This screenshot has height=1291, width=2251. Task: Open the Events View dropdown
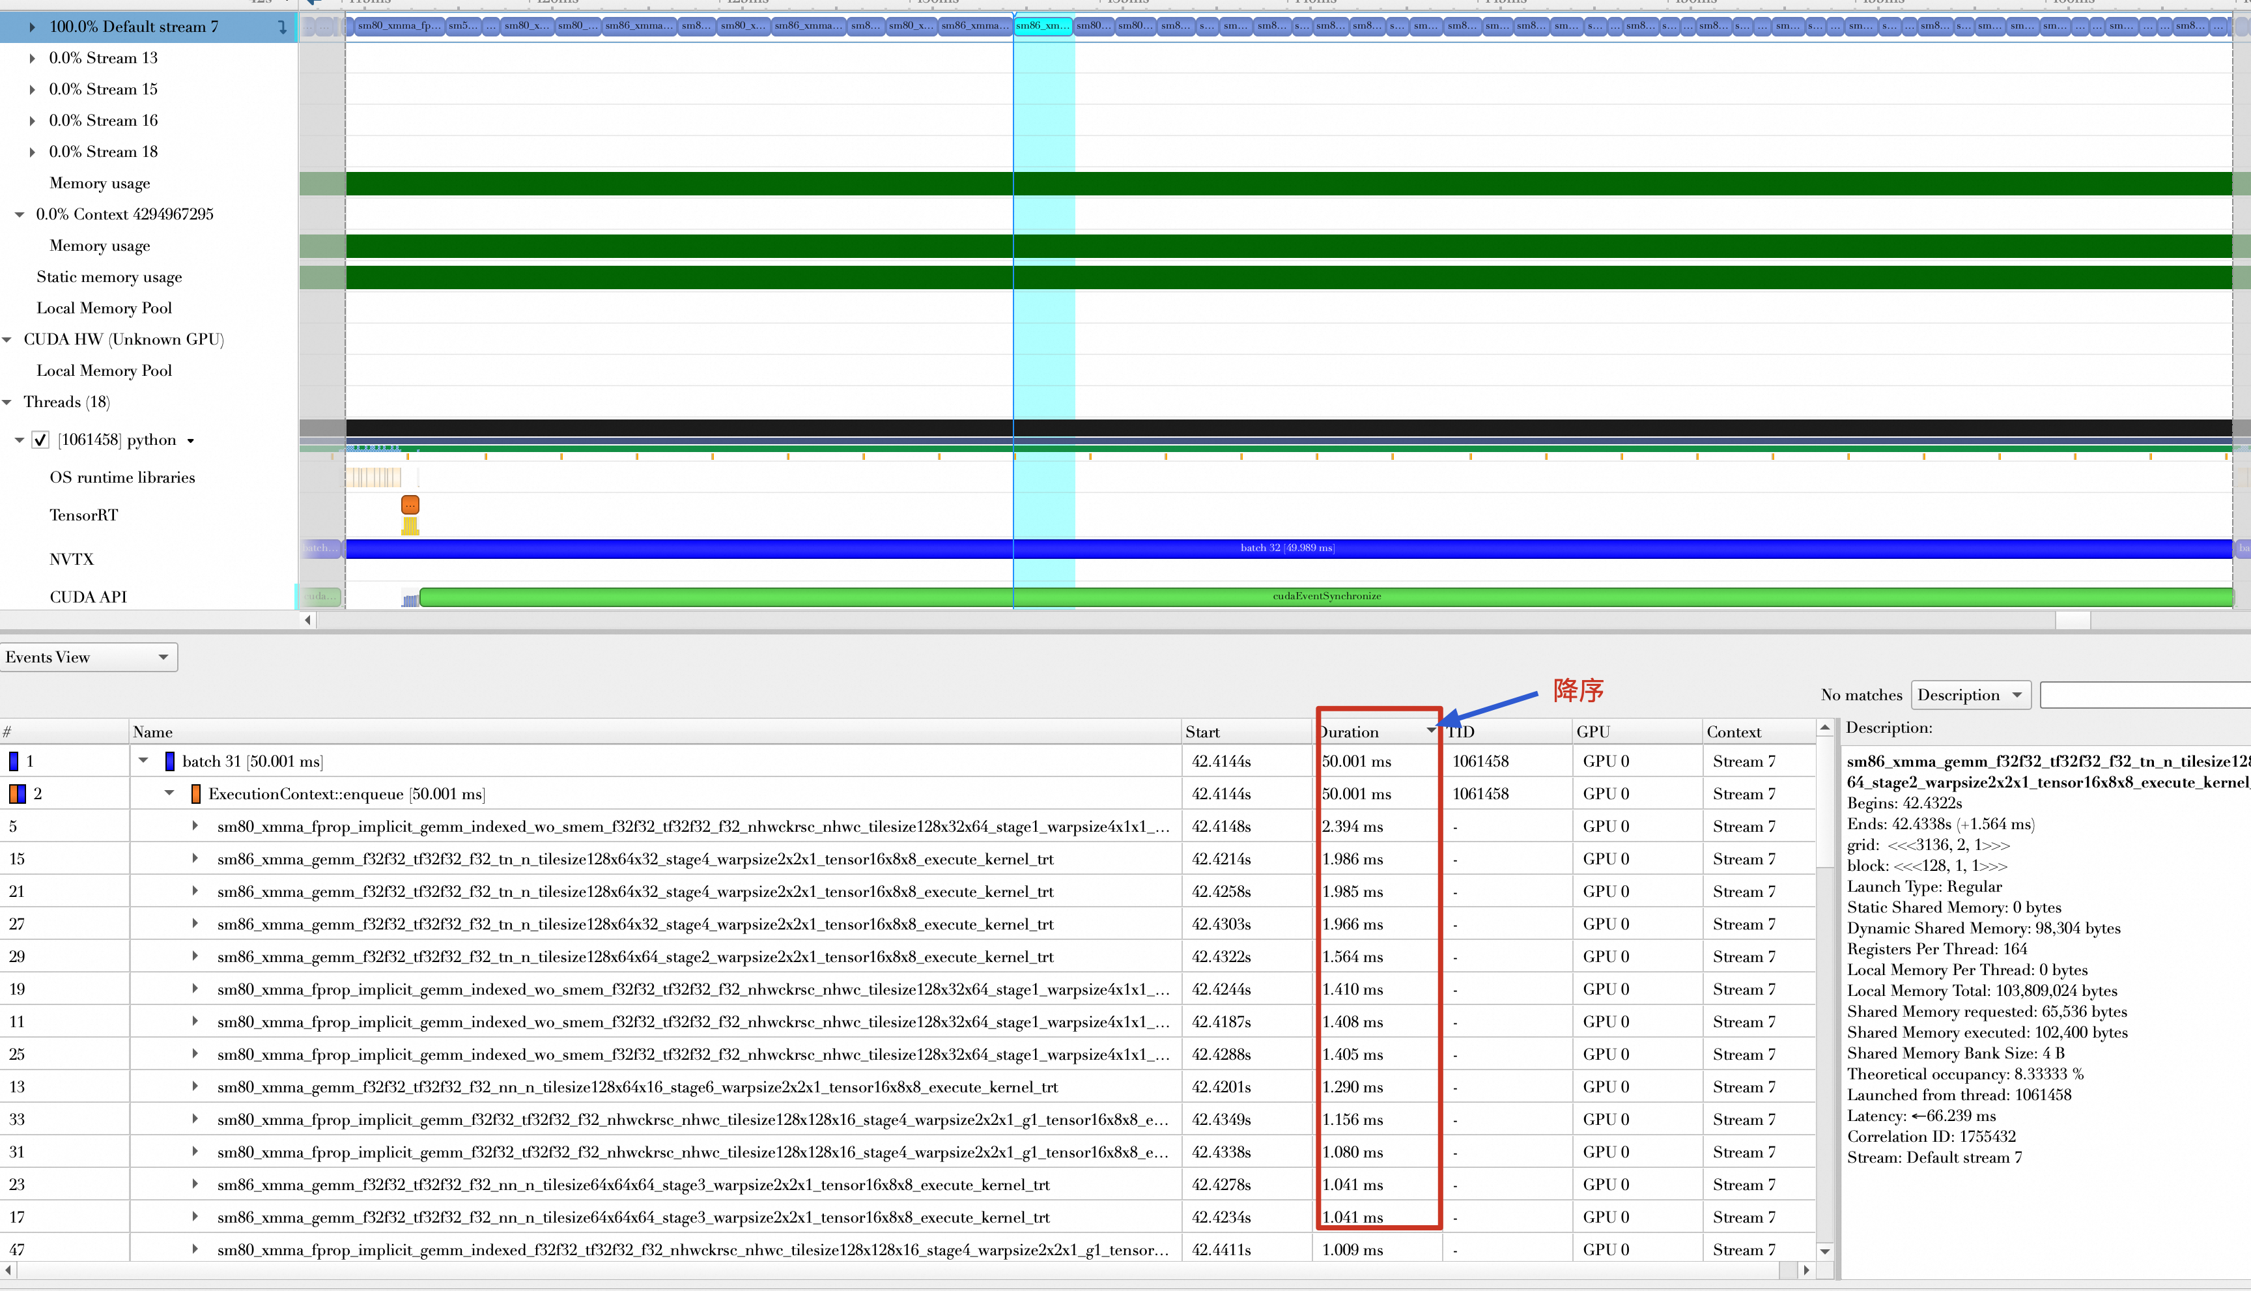click(89, 657)
